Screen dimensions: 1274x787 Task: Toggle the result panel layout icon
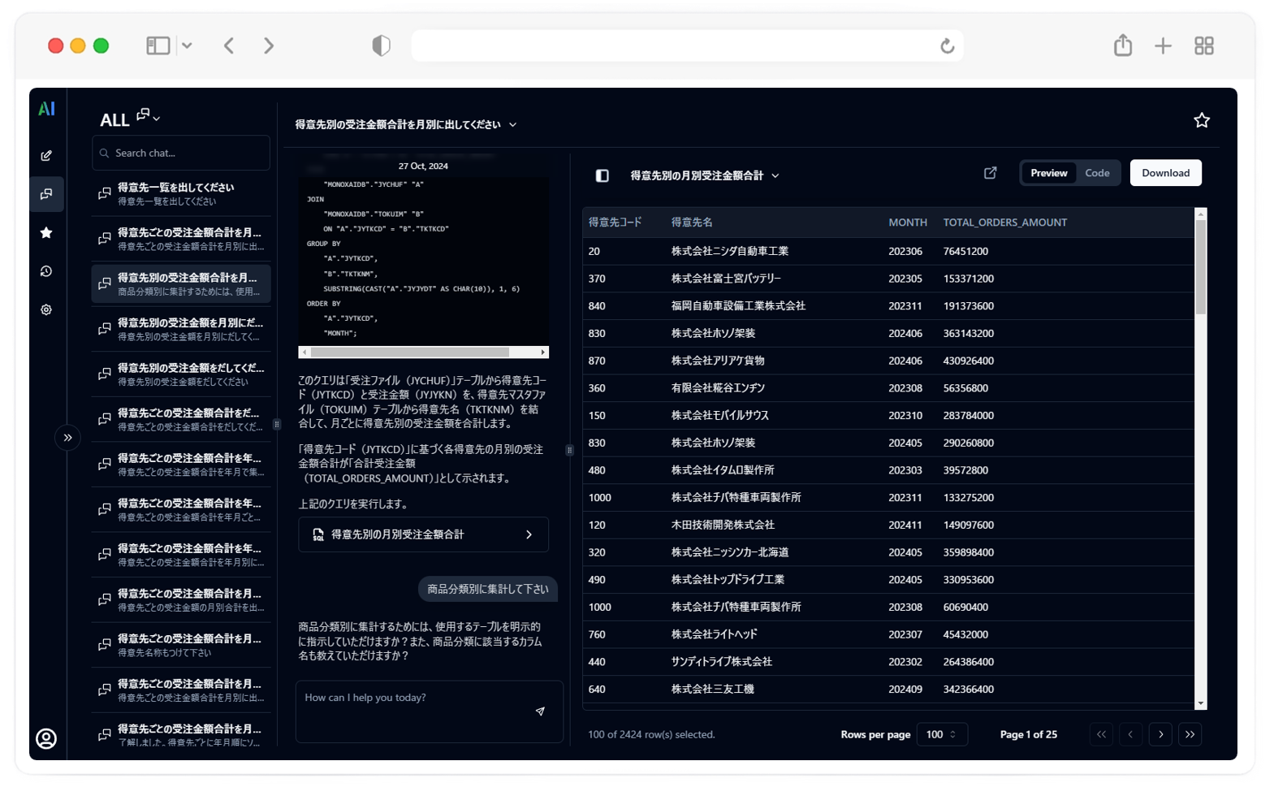tap(602, 175)
